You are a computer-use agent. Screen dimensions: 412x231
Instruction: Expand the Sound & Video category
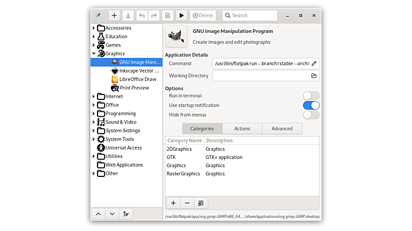click(x=94, y=122)
